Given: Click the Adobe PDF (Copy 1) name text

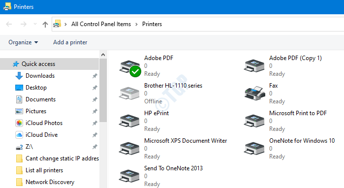Looking at the screenshot, I should pyautogui.click(x=295, y=58).
